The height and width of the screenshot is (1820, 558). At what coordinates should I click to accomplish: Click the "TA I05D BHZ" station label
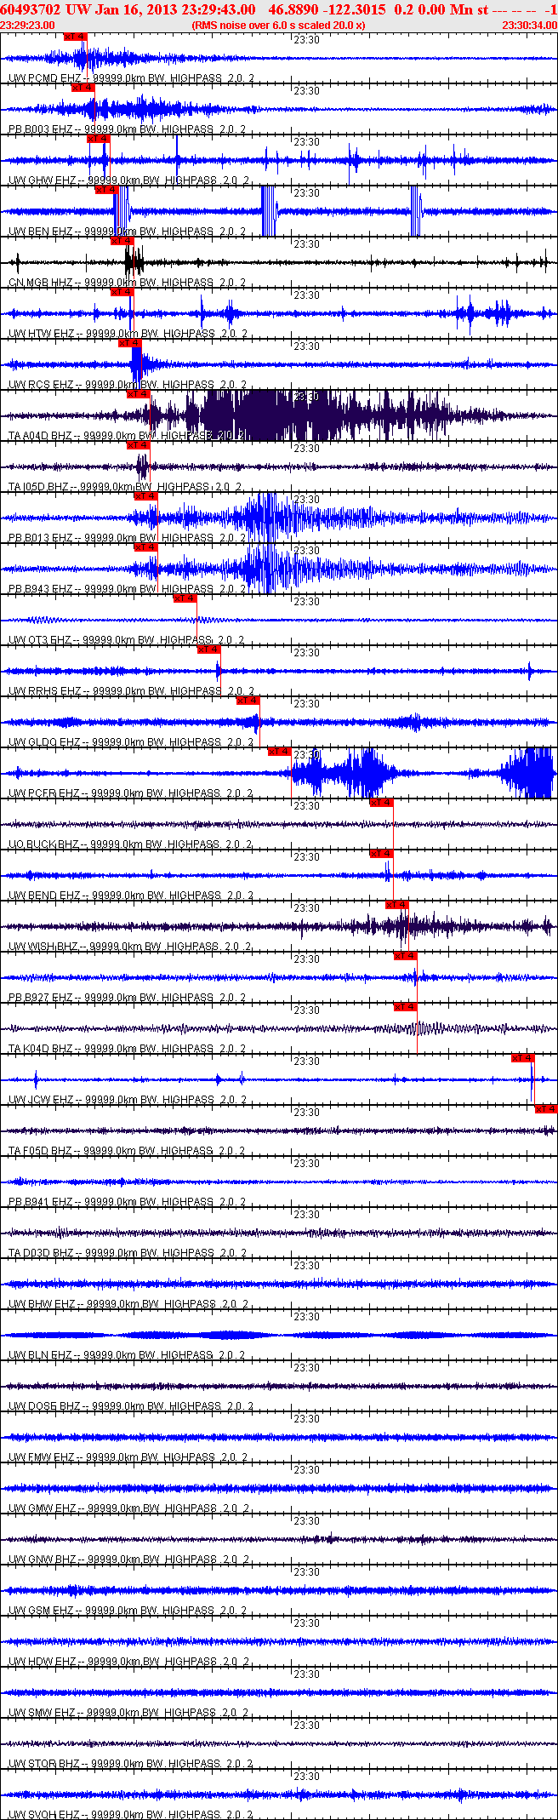(38, 487)
